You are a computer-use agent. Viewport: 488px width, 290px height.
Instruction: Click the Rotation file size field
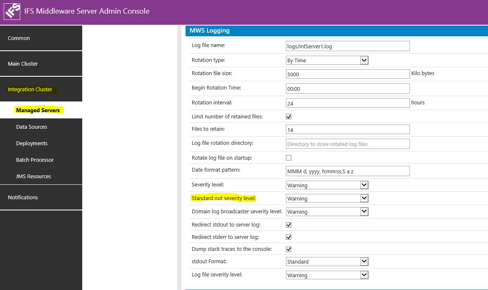pos(348,74)
